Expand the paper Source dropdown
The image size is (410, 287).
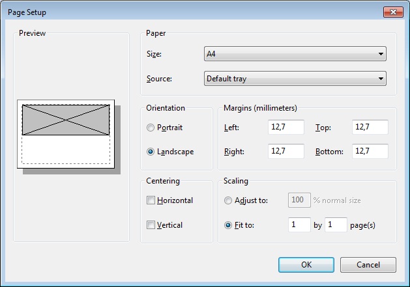pyautogui.click(x=295, y=79)
